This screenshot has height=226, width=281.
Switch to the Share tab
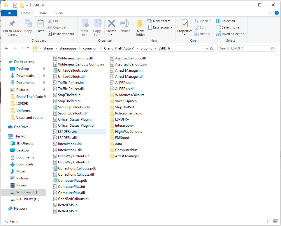(x=43, y=13)
